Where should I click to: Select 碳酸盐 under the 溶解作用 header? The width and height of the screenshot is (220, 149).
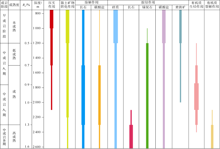pyautogui.click(x=99, y=7)
